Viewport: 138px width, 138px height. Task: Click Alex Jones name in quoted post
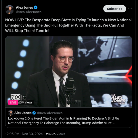[x=23, y=113]
